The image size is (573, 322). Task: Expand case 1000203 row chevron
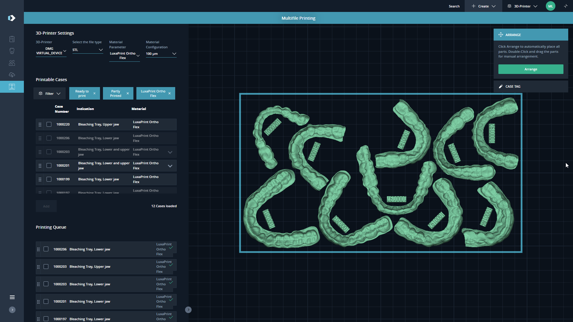[170, 152]
